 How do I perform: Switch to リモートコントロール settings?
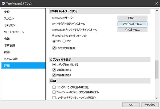tap(23, 32)
